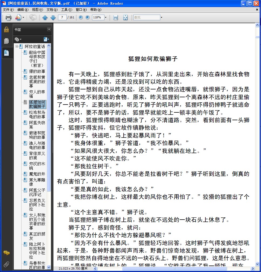Open the zoom percentage dropdown arrow
The height and width of the screenshot is (272, 261).
(106, 17)
